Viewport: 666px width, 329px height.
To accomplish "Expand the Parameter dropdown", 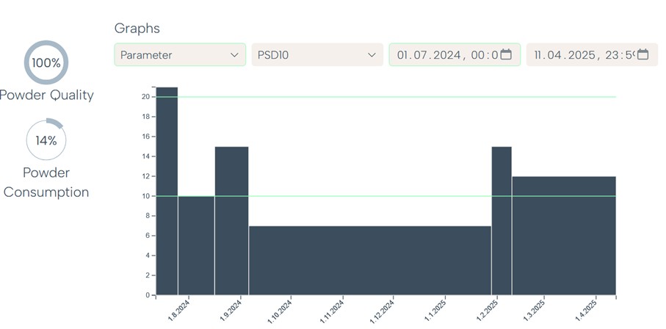I will 180,55.
